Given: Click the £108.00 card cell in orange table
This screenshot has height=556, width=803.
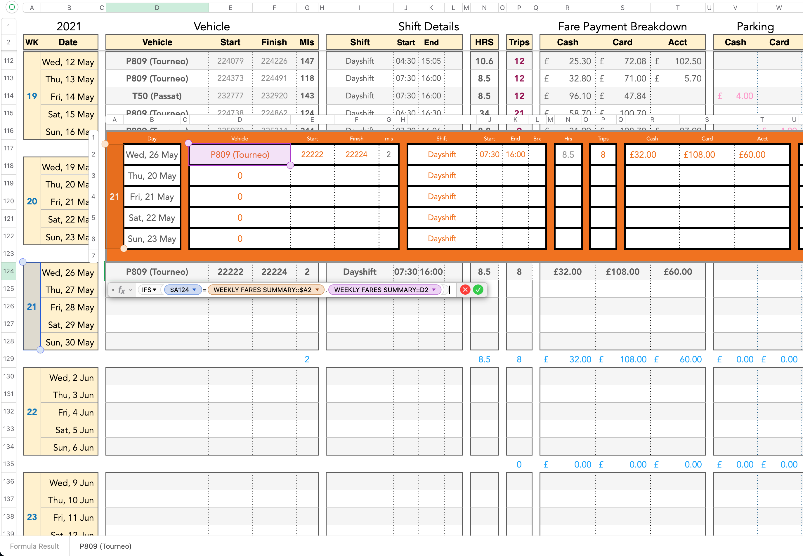Looking at the screenshot, I should (x=699, y=155).
